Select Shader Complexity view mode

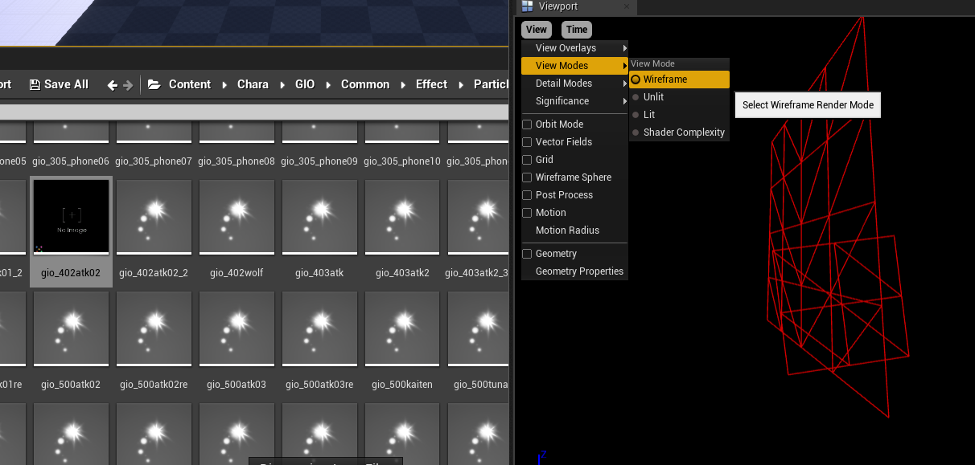click(679, 133)
